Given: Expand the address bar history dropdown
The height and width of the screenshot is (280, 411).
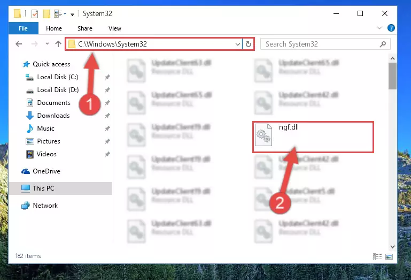Looking at the screenshot, I should [237, 44].
